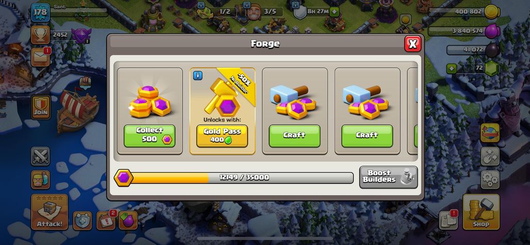Close the Forge window
The width and height of the screenshot is (530, 245).
[x=413, y=44]
